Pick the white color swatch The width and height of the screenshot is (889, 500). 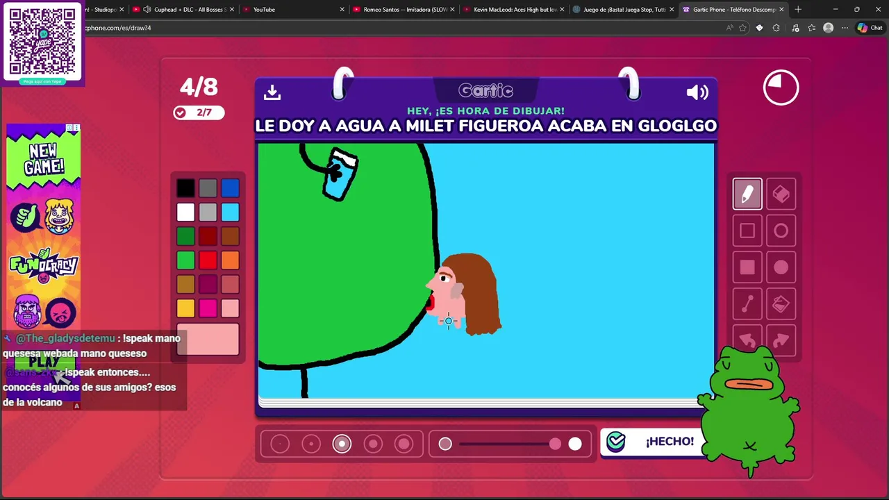click(x=185, y=212)
